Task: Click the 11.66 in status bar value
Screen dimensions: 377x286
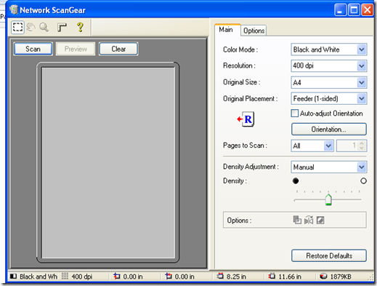Action: 290,277
